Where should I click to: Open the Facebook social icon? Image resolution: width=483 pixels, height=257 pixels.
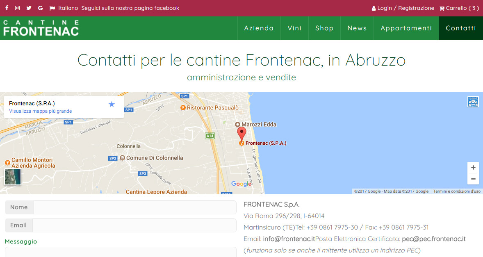[x=7, y=8]
